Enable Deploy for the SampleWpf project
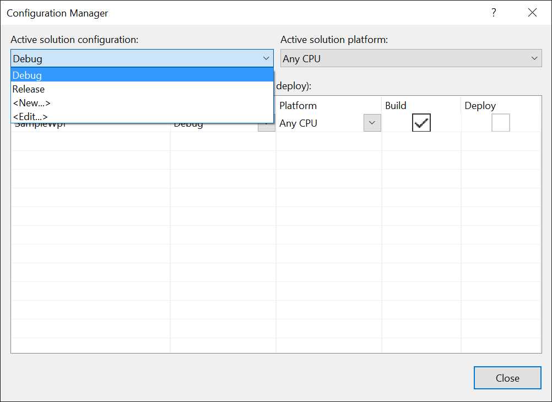Image resolution: width=552 pixels, height=402 pixels. (x=500, y=122)
